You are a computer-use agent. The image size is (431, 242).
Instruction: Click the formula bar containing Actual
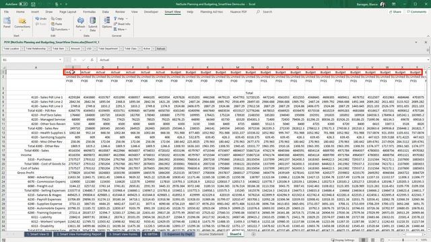(263, 60)
